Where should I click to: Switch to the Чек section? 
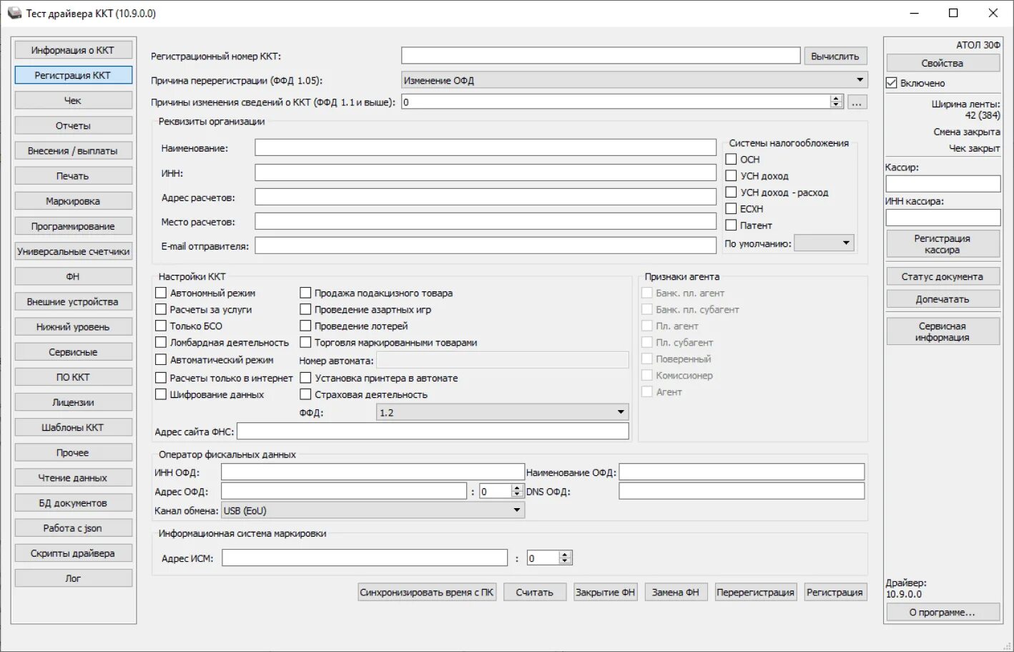pos(73,100)
